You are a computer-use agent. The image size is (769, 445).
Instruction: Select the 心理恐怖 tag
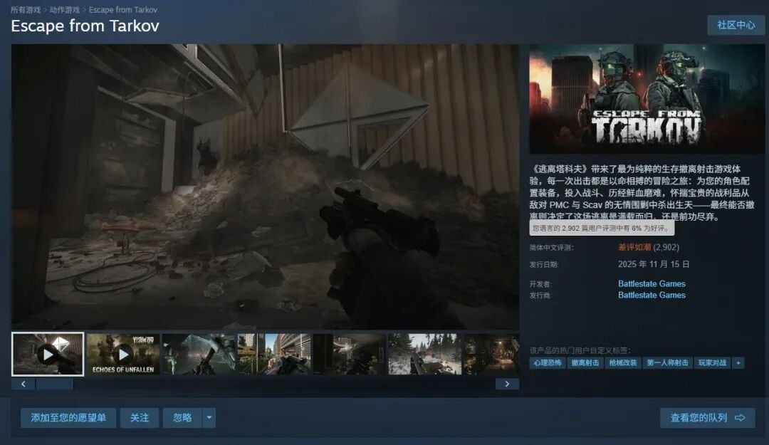tap(548, 362)
